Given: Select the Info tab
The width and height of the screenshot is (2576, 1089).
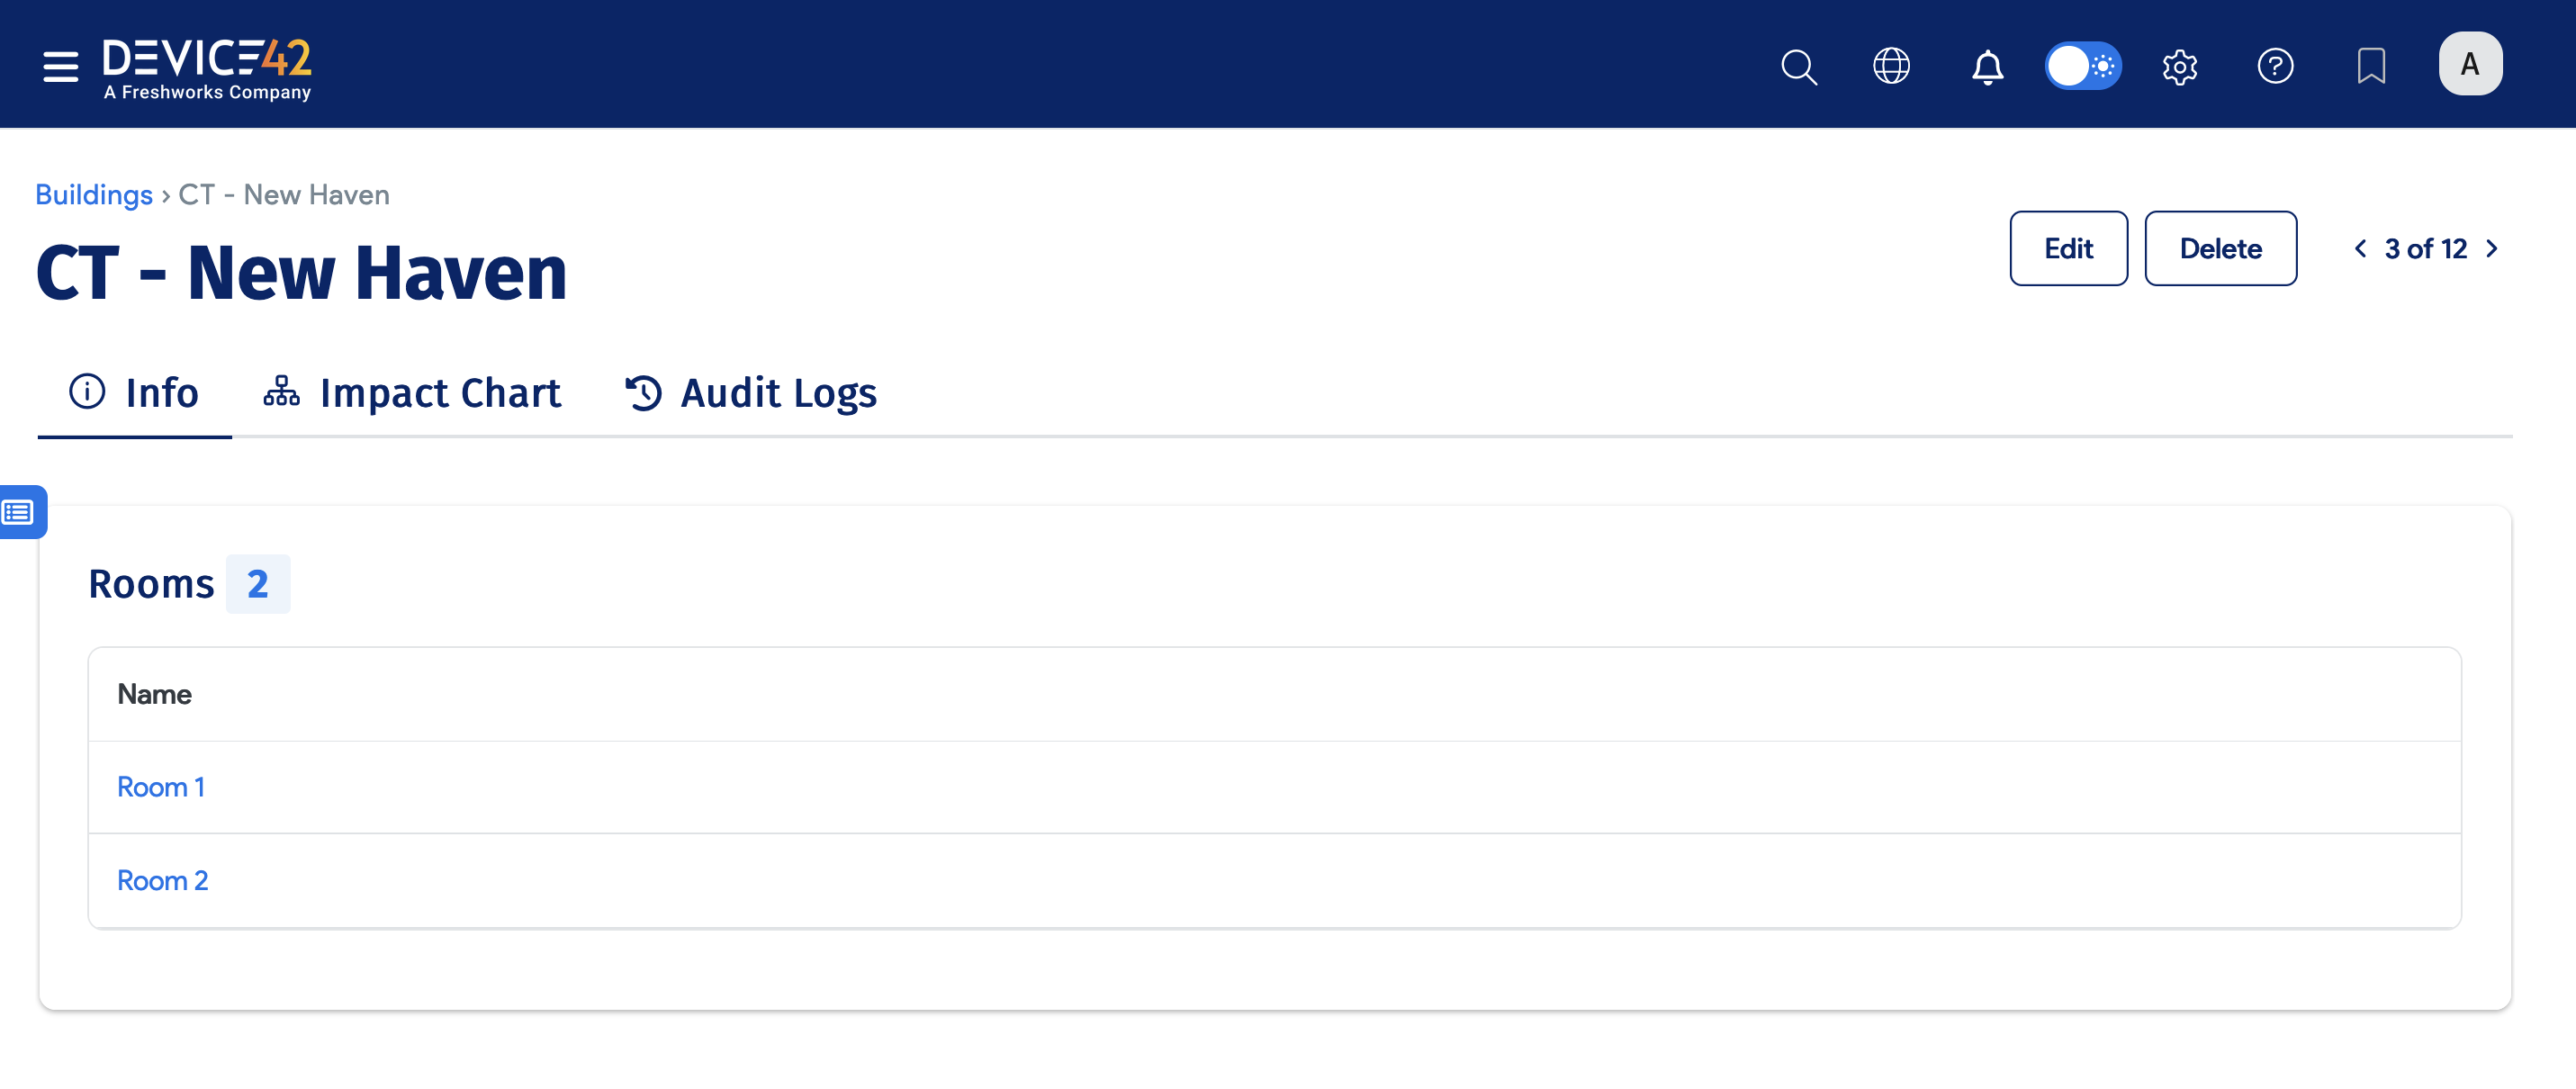Looking at the screenshot, I should pos(134,393).
